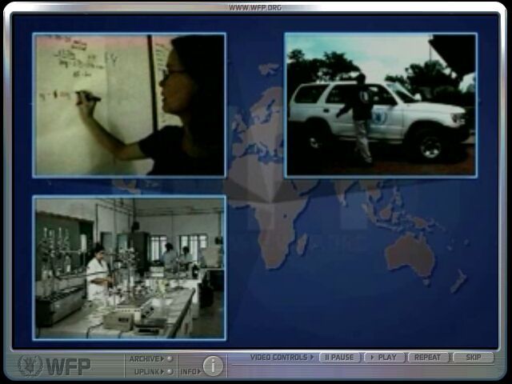
Task: Open the Archive section
Action: pos(144,359)
